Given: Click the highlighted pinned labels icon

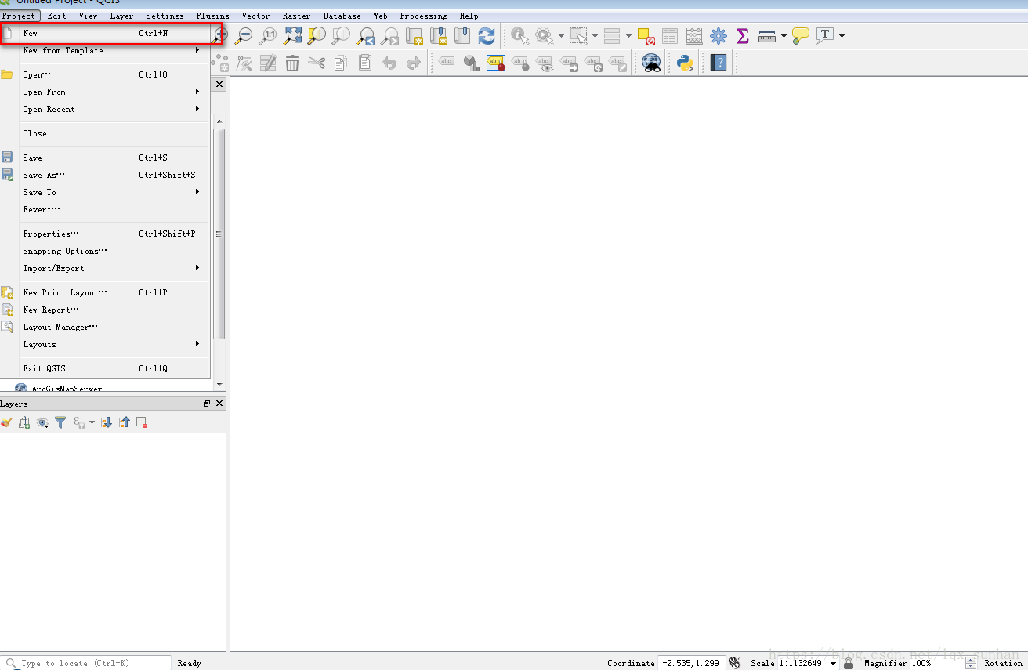Looking at the screenshot, I should [495, 63].
